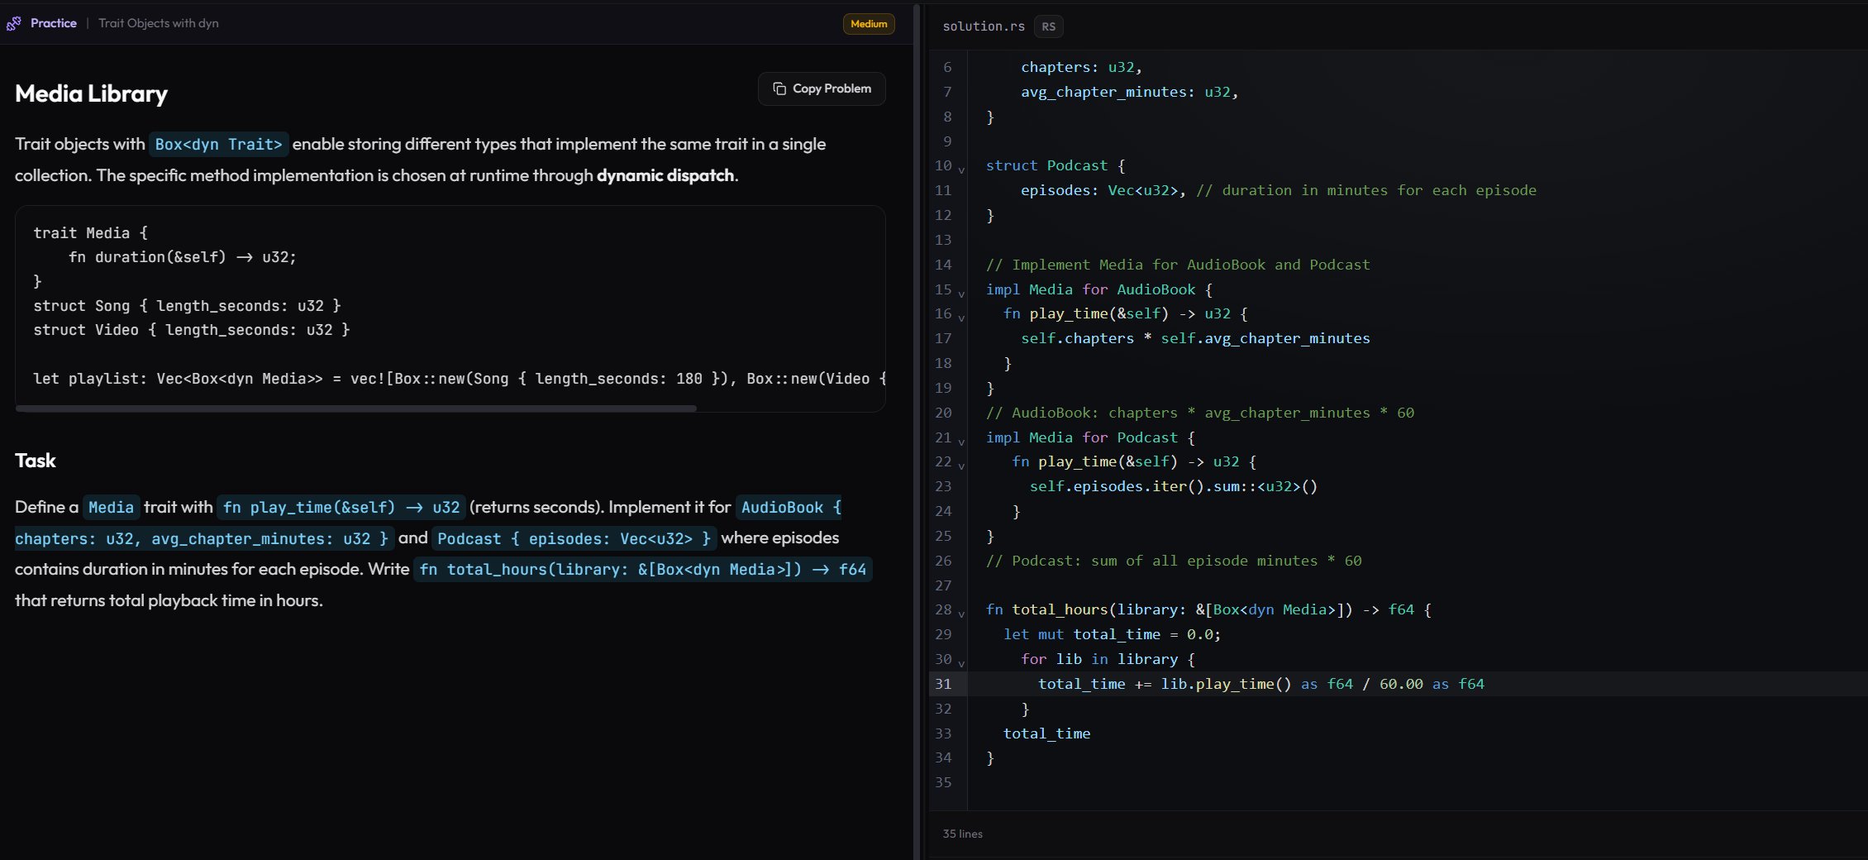The width and height of the screenshot is (1868, 860).
Task: Click line number 31 in the gutter
Action: click(x=943, y=684)
